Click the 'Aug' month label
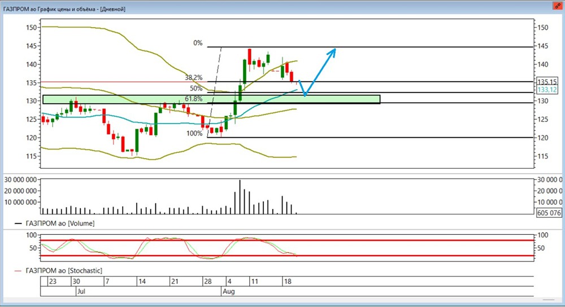This screenshot has width=565, height=307. point(229,291)
